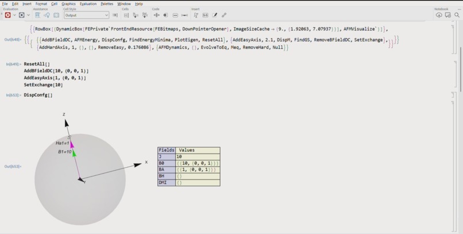Click the J row label in table
Image resolution: width=463 pixels, height=234 pixels.
point(167,156)
